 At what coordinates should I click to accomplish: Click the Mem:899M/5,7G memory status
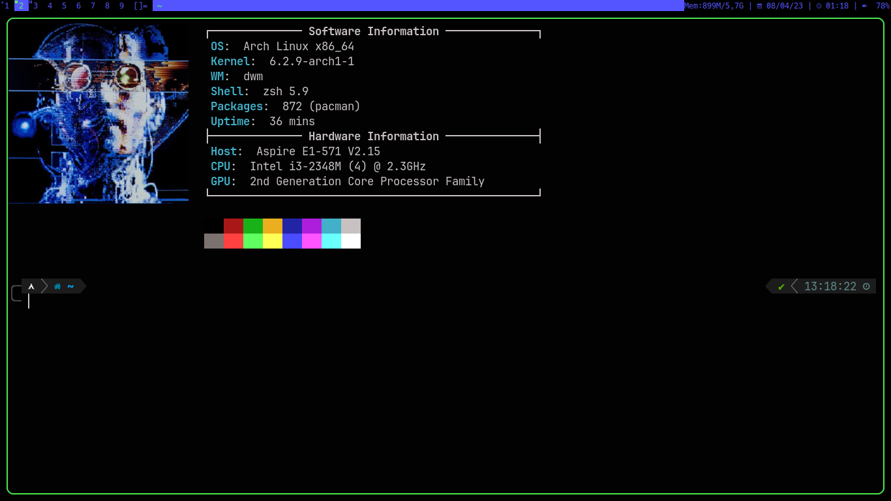point(714,6)
